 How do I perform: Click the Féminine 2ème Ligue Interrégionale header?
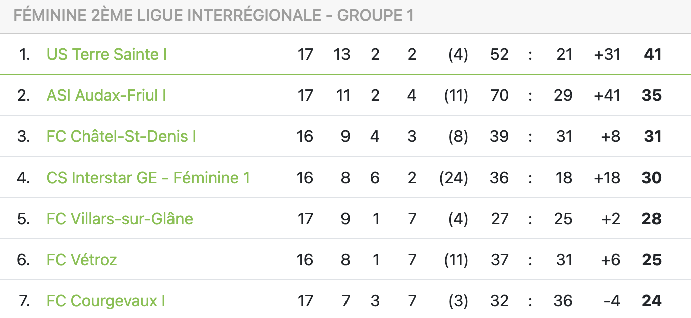pyautogui.click(x=213, y=16)
